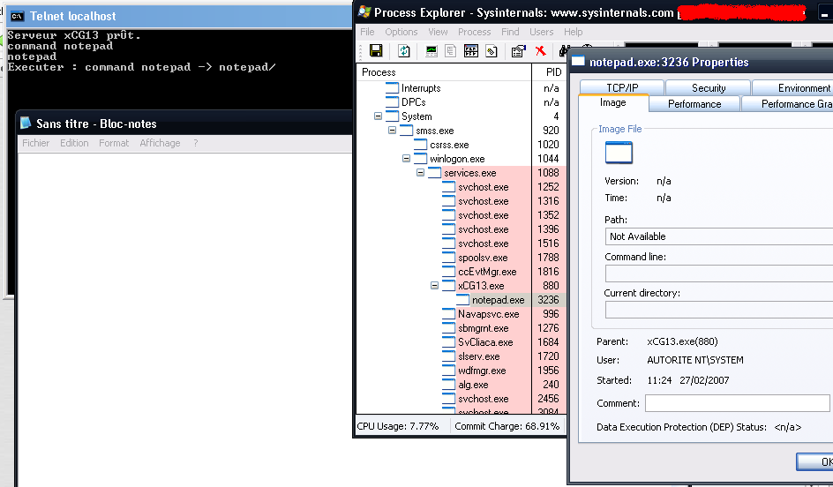Sort by the Process column header
833x487 pixels.
tap(444, 72)
